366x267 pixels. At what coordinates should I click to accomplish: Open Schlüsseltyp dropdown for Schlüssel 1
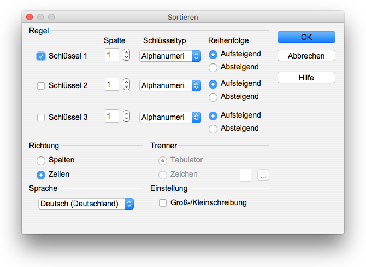pos(170,56)
